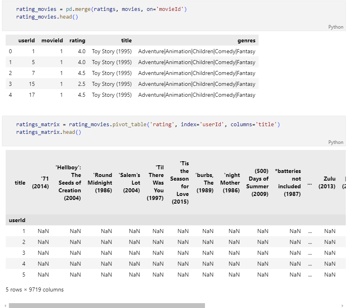
Task: Click the '*batteries not included (1987)' header
Action: (x=288, y=182)
